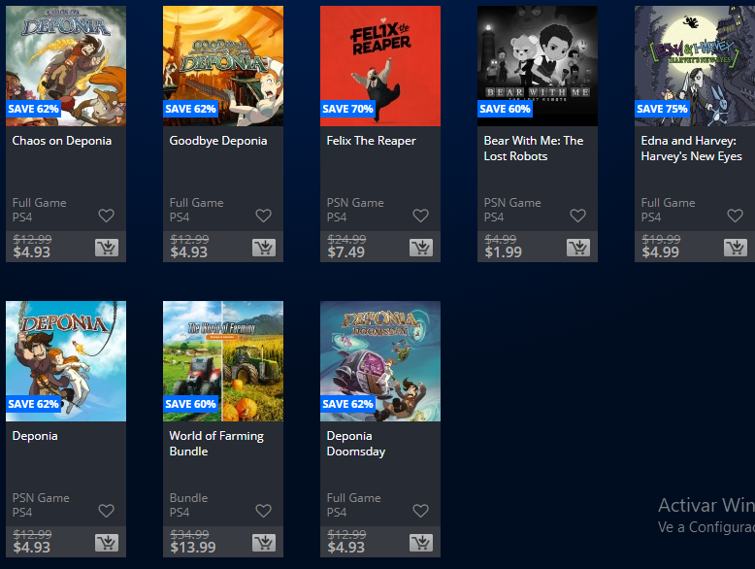
Task: Add Deponia PSN Game to cart
Action: tap(107, 543)
